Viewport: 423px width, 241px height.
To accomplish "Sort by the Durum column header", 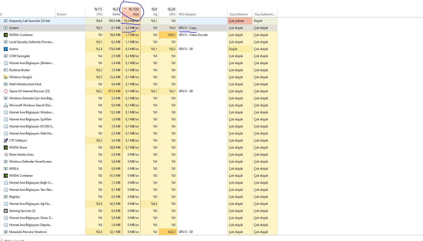I will (x=70, y=12).
